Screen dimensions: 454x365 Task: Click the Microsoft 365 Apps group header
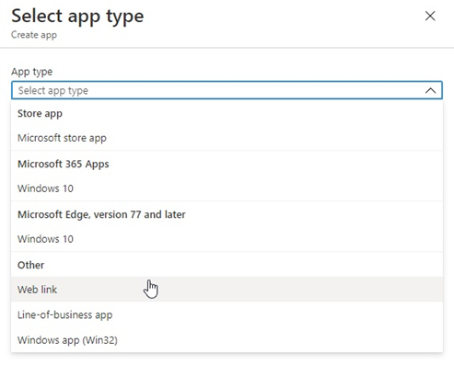(64, 164)
